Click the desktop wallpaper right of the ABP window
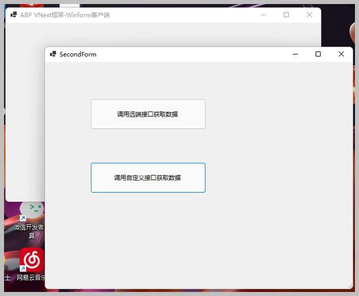Image resolution: width=359 pixels, height=296 pixels. 338,28
